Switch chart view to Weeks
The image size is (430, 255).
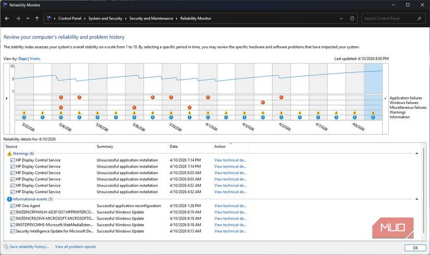(x=35, y=59)
